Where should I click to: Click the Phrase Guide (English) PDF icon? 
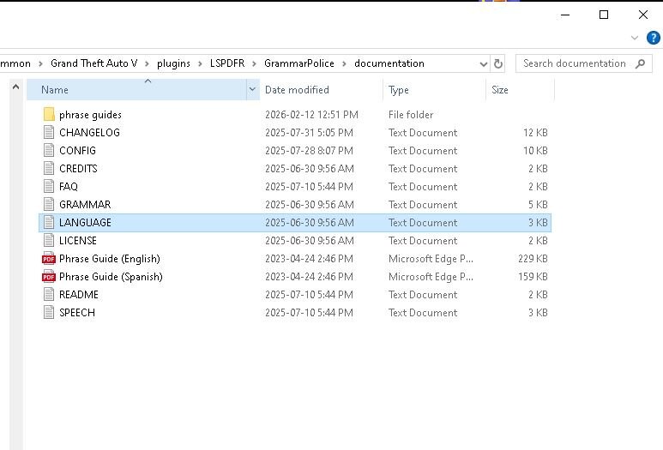click(49, 259)
